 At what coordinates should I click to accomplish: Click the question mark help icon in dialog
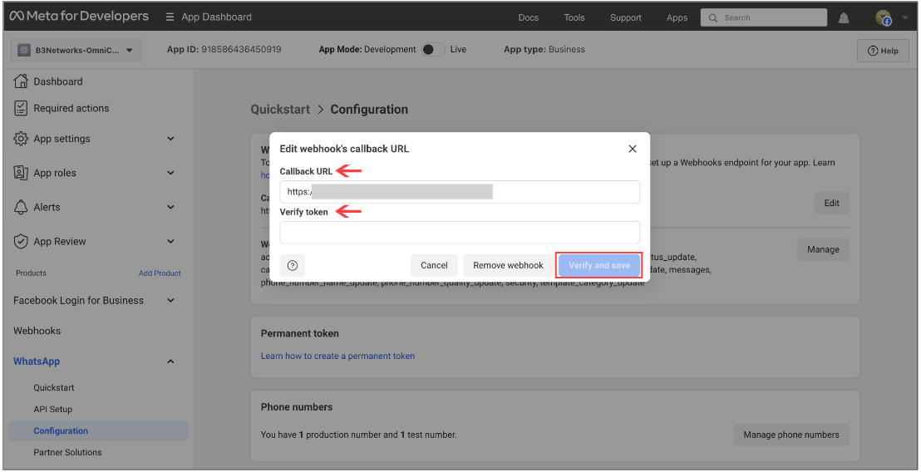[x=293, y=265]
